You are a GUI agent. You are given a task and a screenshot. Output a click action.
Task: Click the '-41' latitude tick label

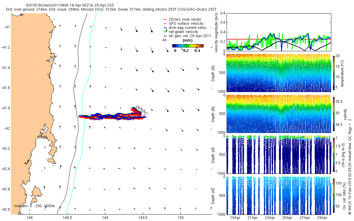[6, 27]
